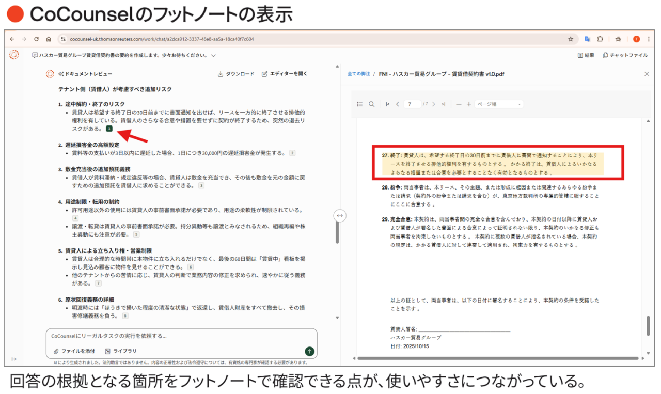Screen dimensions: 661x394
Task: View site information icon in address bar
Action: tap(63, 39)
